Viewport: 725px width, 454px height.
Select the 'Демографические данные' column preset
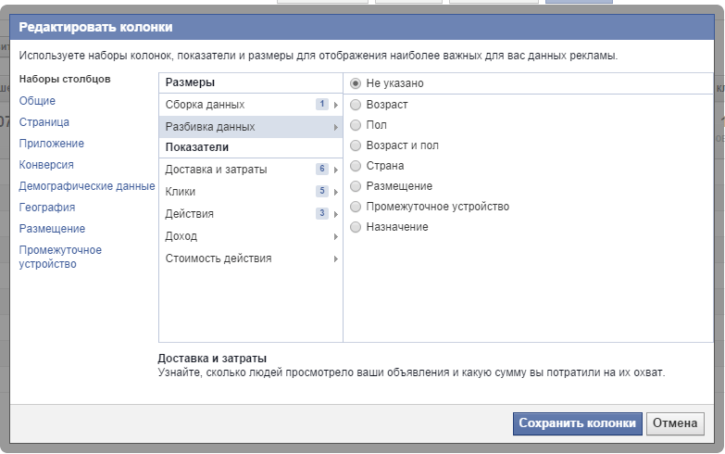[87, 186]
